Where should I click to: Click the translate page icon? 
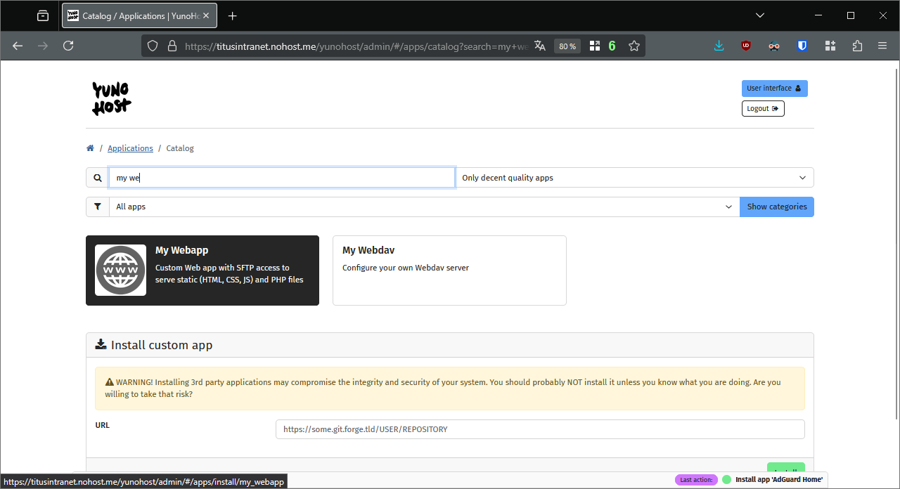coord(540,46)
